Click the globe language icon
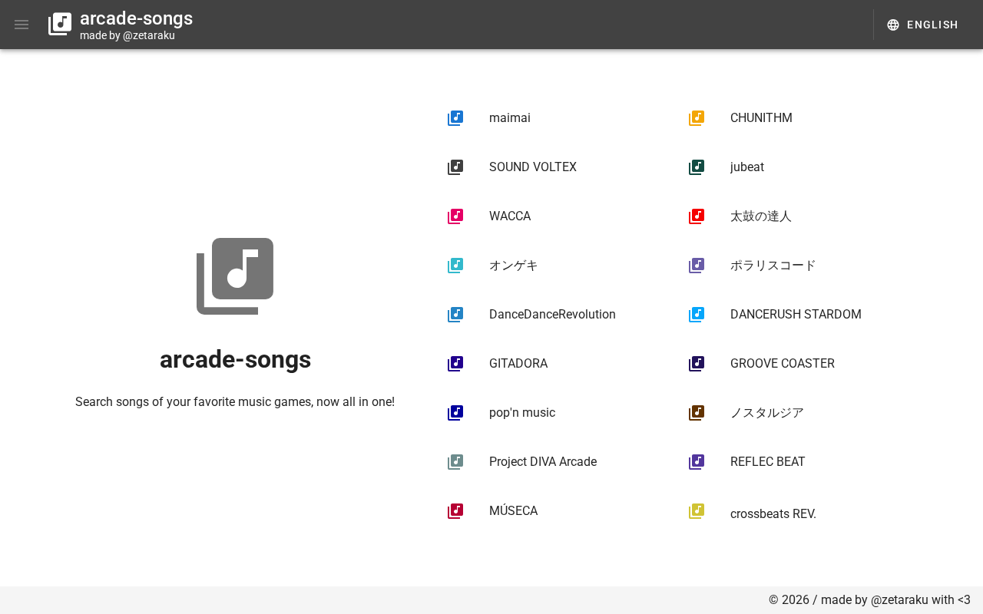983x614 pixels. coord(893,25)
